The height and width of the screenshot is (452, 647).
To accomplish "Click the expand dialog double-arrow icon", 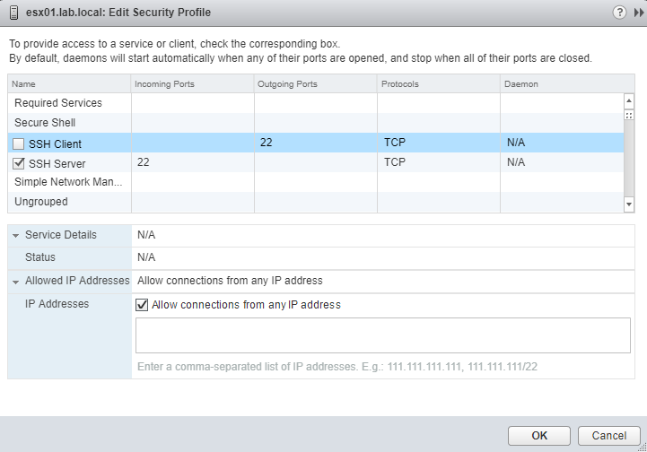I will 639,13.
